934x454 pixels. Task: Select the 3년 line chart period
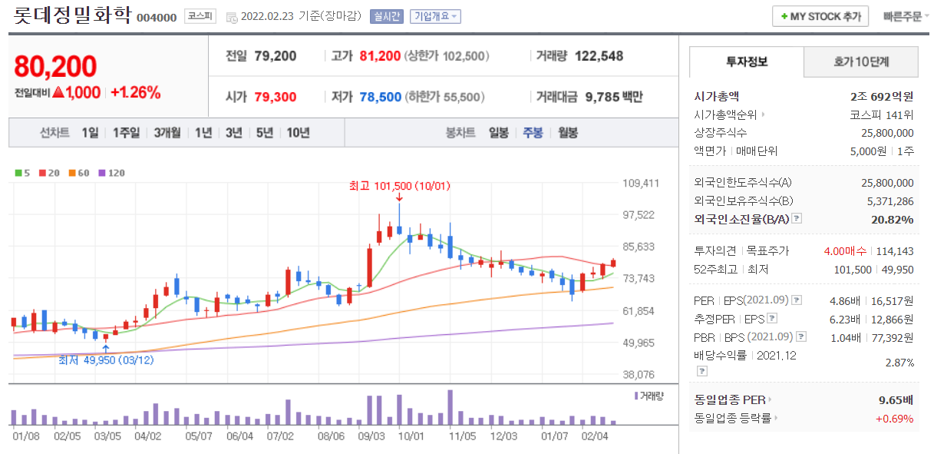click(x=234, y=133)
